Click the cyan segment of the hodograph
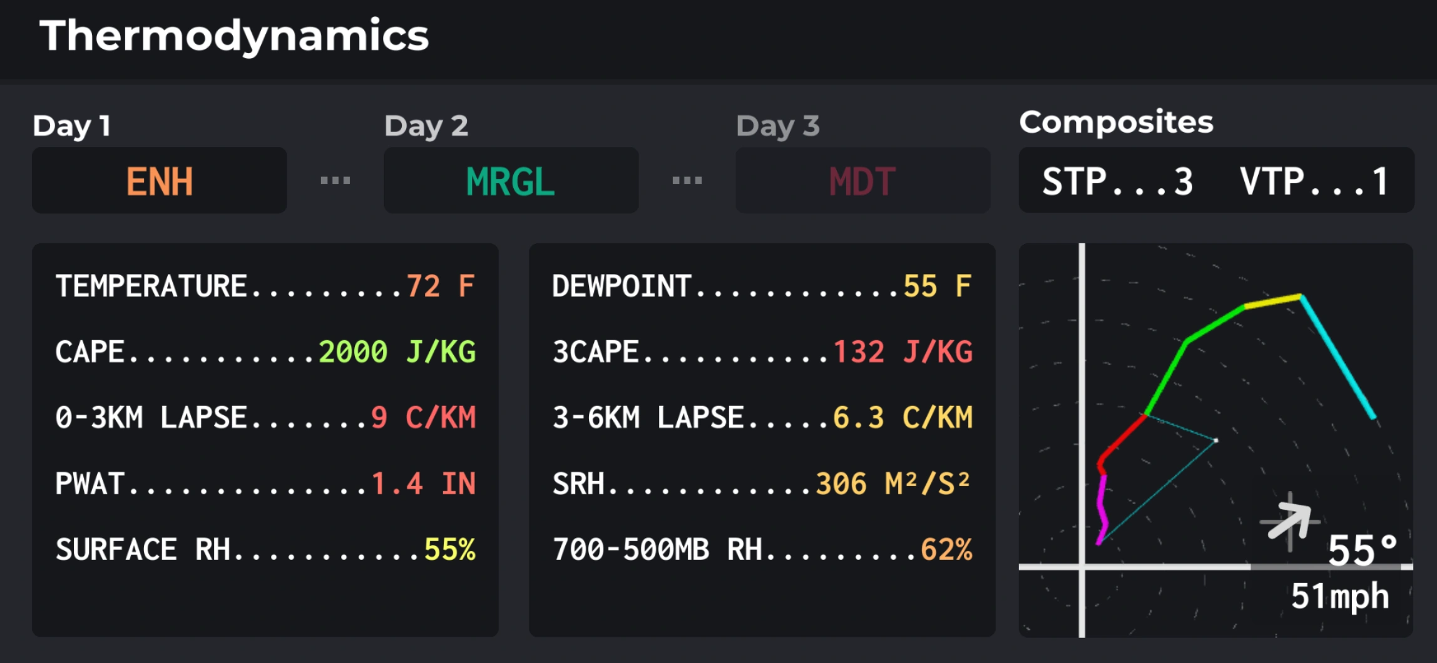Viewport: 1437px width, 663px height. pos(1338,358)
